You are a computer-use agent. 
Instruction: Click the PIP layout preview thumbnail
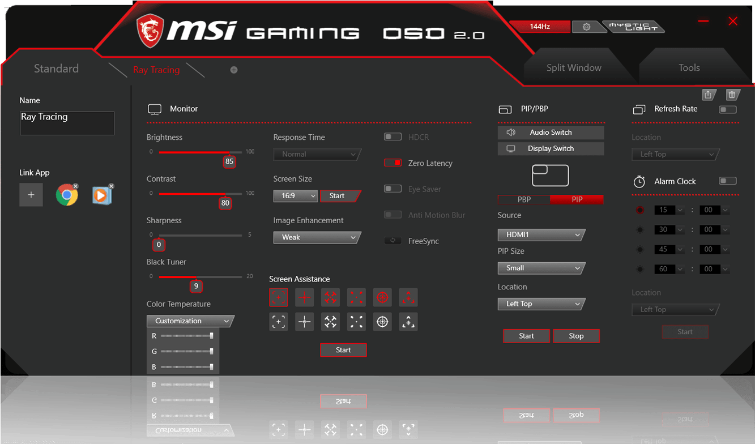tap(550, 175)
